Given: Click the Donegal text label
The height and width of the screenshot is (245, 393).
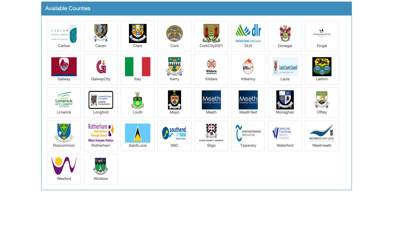Looking at the screenshot, I should 285,46.
